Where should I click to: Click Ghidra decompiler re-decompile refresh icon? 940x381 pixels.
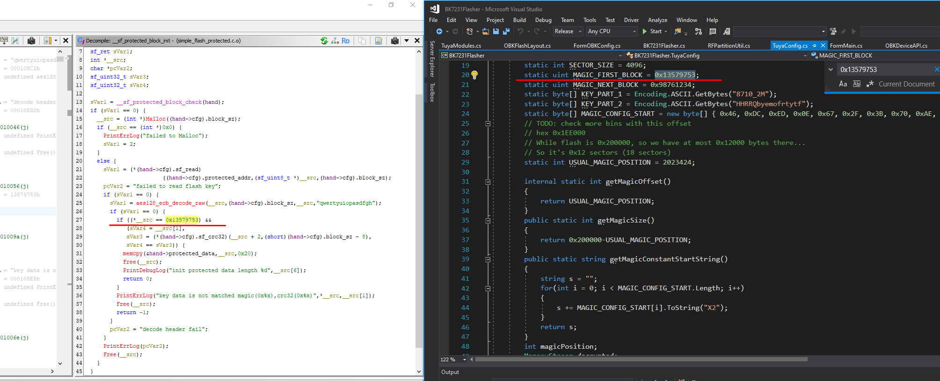[x=324, y=41]
